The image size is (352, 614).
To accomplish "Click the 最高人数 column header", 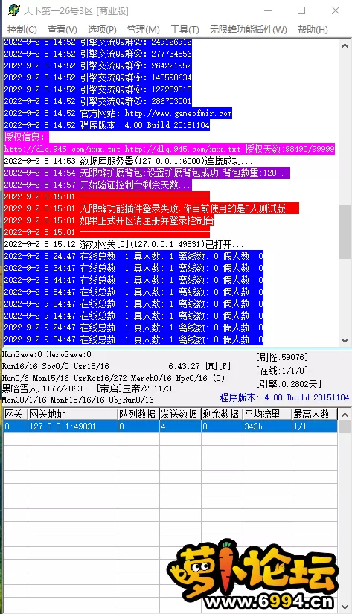I will coord(315,414).
